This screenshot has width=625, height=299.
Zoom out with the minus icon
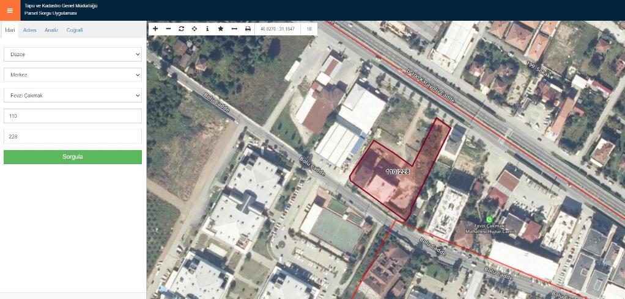(x=168, y=29)
